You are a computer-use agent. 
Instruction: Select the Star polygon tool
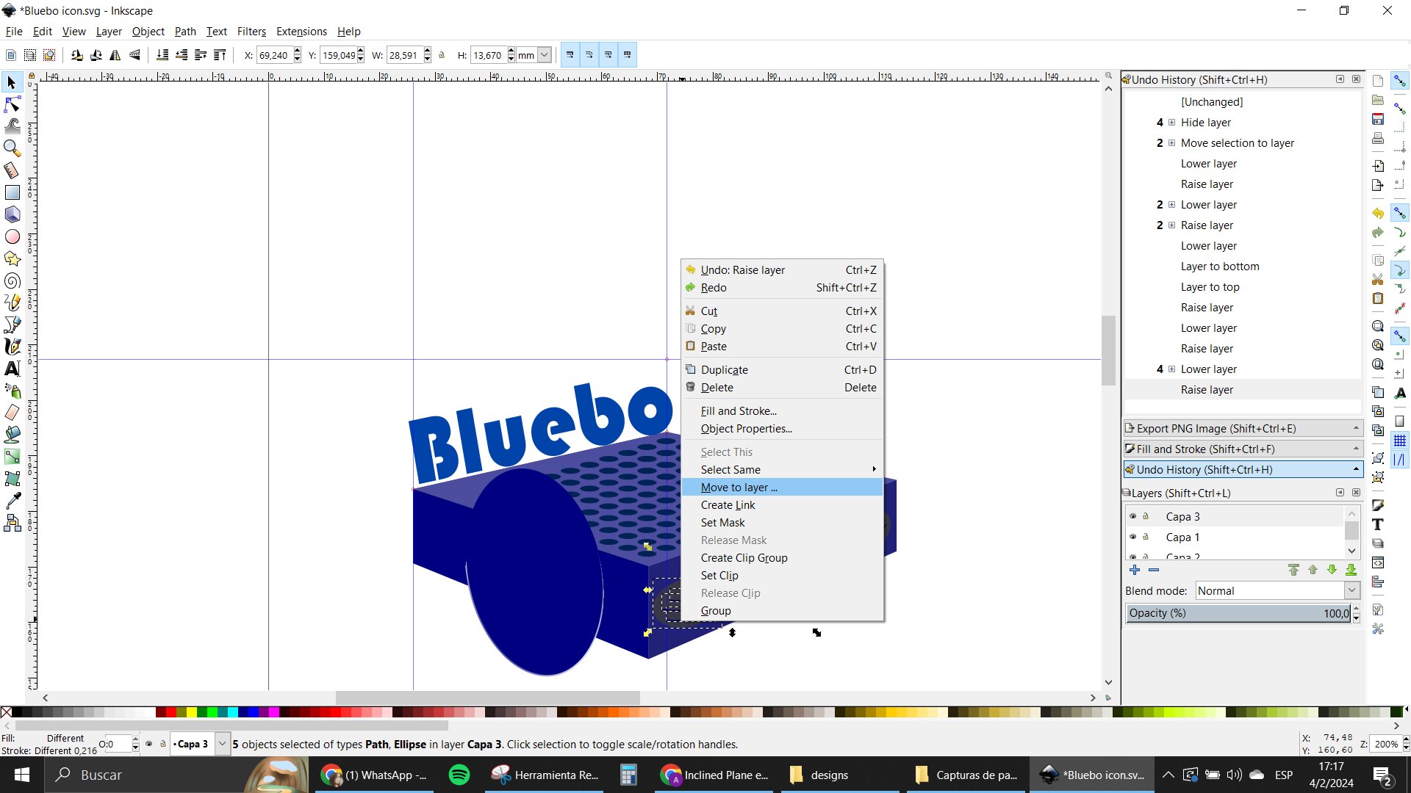12,258
